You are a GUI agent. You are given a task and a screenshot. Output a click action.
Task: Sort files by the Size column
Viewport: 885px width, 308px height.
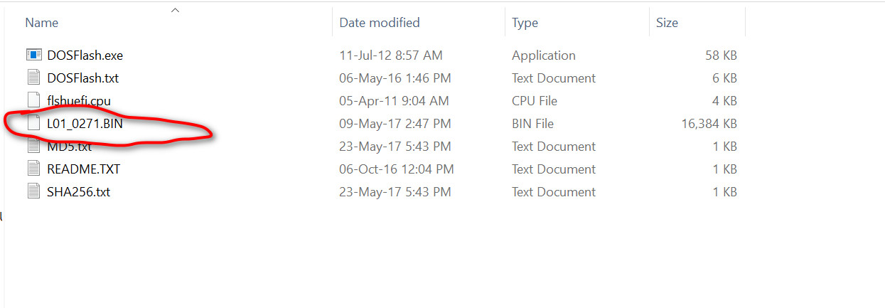pos(667,23)
